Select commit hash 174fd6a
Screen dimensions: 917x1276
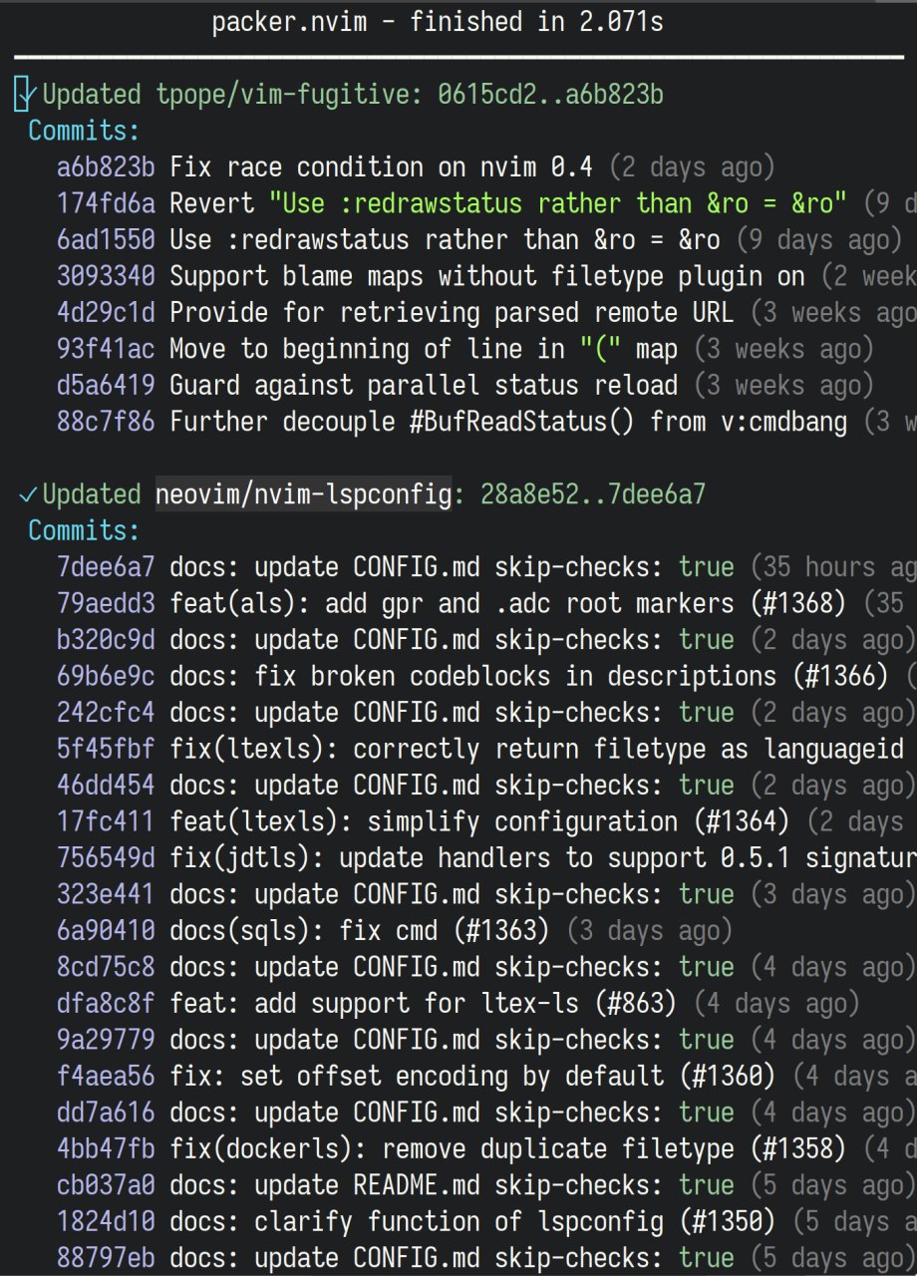pos(106,203)
